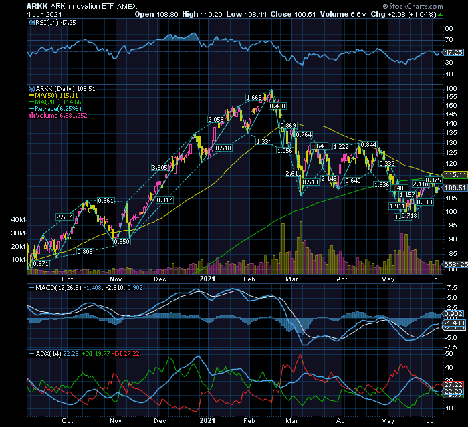
Task: Click the 0.488 retracement label
Action: [x=399, y=188]
